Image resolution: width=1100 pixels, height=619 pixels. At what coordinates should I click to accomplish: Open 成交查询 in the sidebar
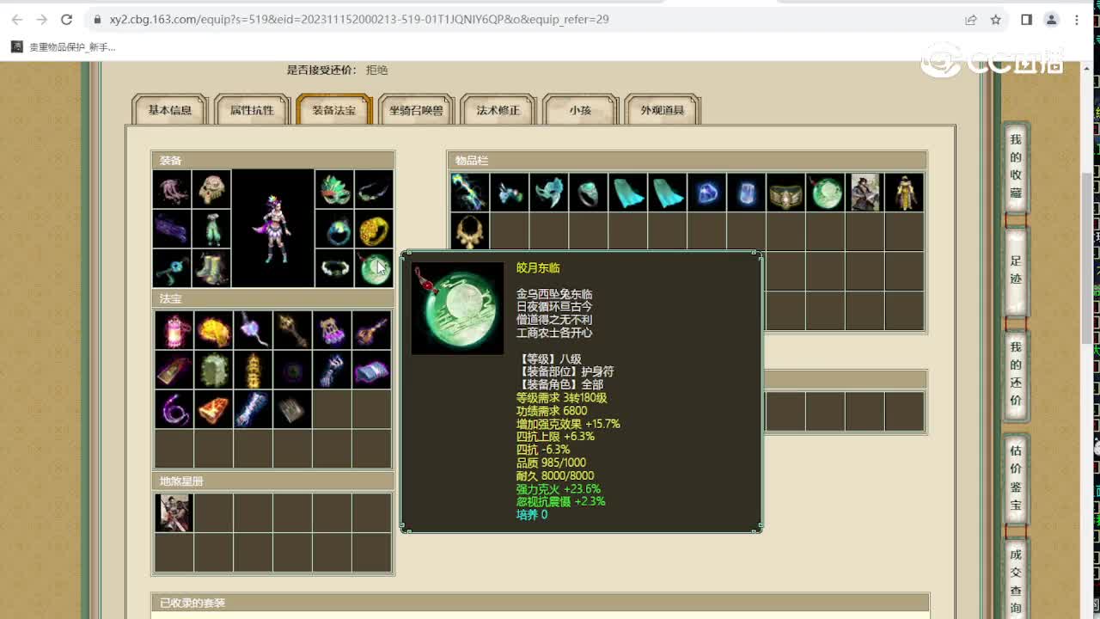1016,580
